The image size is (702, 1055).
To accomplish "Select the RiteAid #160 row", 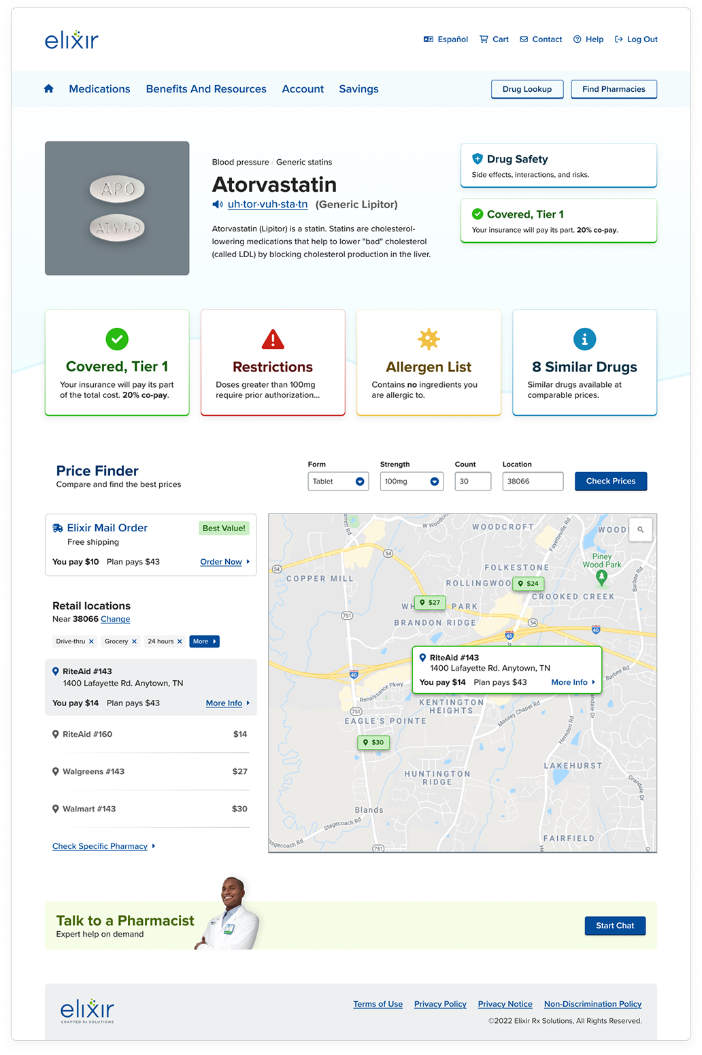I will tap(150, 734).
